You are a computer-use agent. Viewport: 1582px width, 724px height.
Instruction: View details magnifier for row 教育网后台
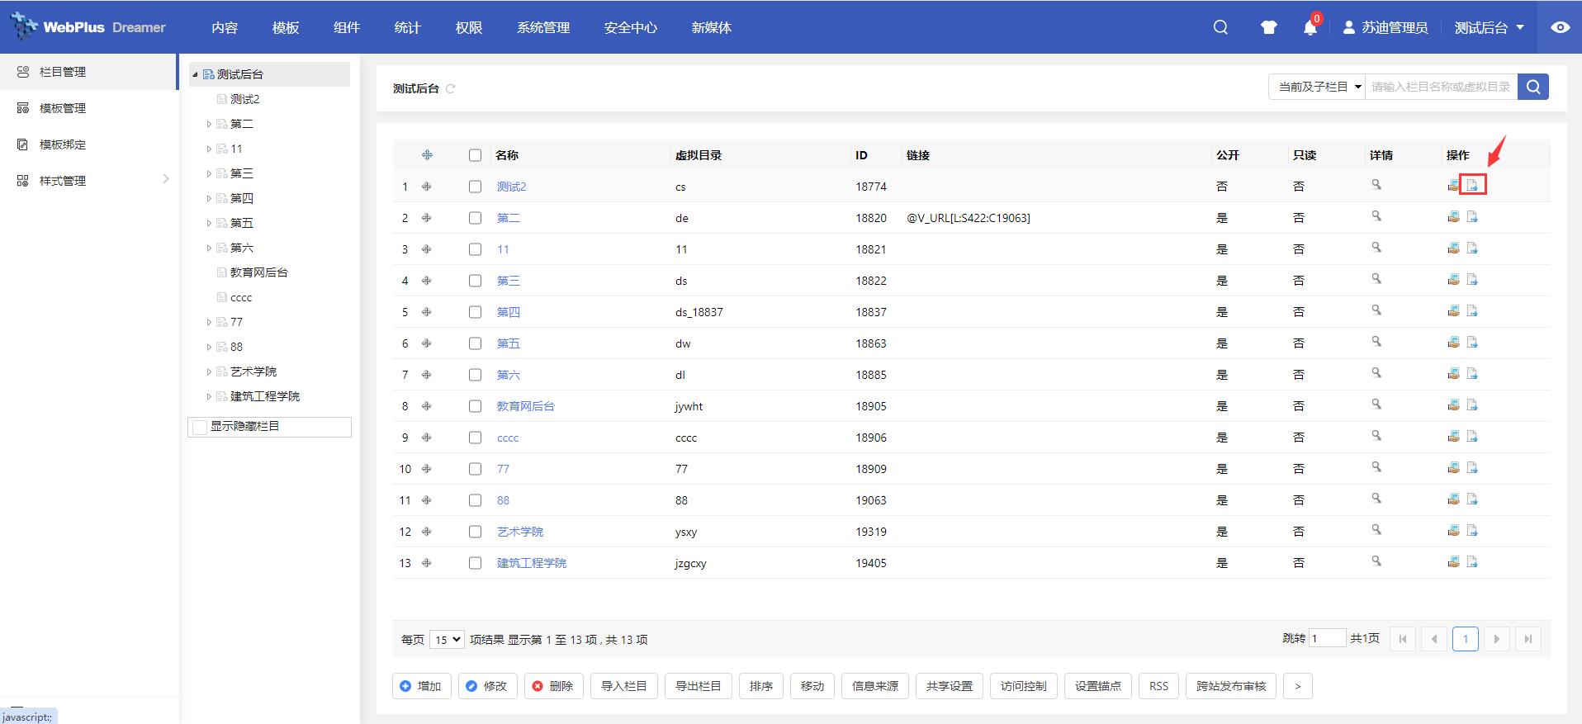pyautogui.click(x=1376, y=405)
